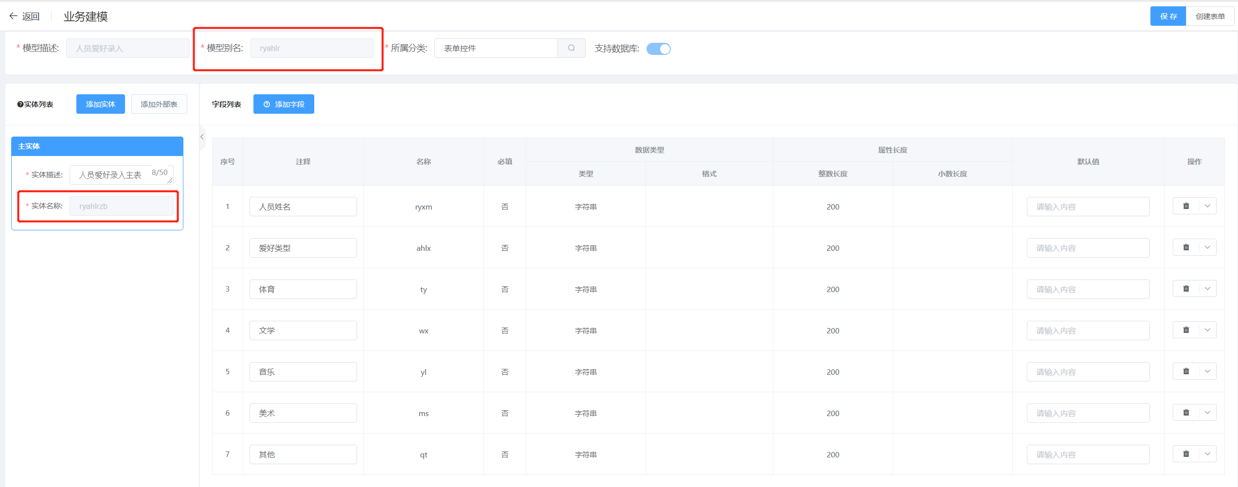Toggle the 支持数据库 switch
The width and height of the screenshot is (1238, 487).
[x=658, y=49]
